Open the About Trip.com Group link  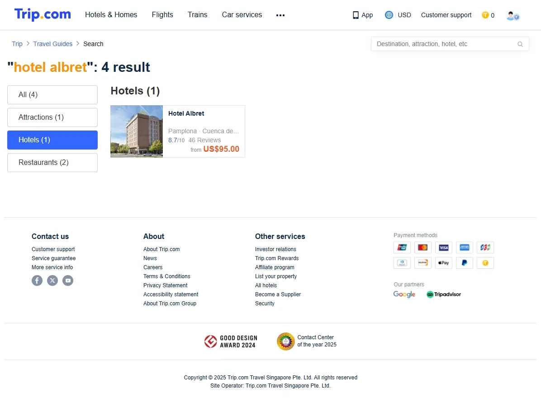(170, 304)
